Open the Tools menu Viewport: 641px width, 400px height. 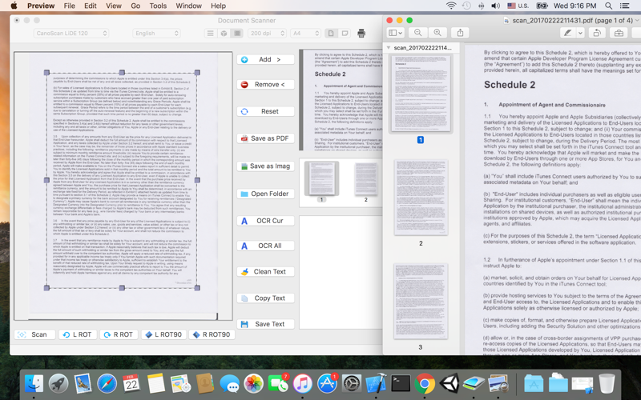[158, 6]
